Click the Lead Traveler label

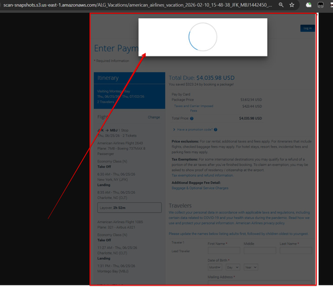click(x=180, y=251)
